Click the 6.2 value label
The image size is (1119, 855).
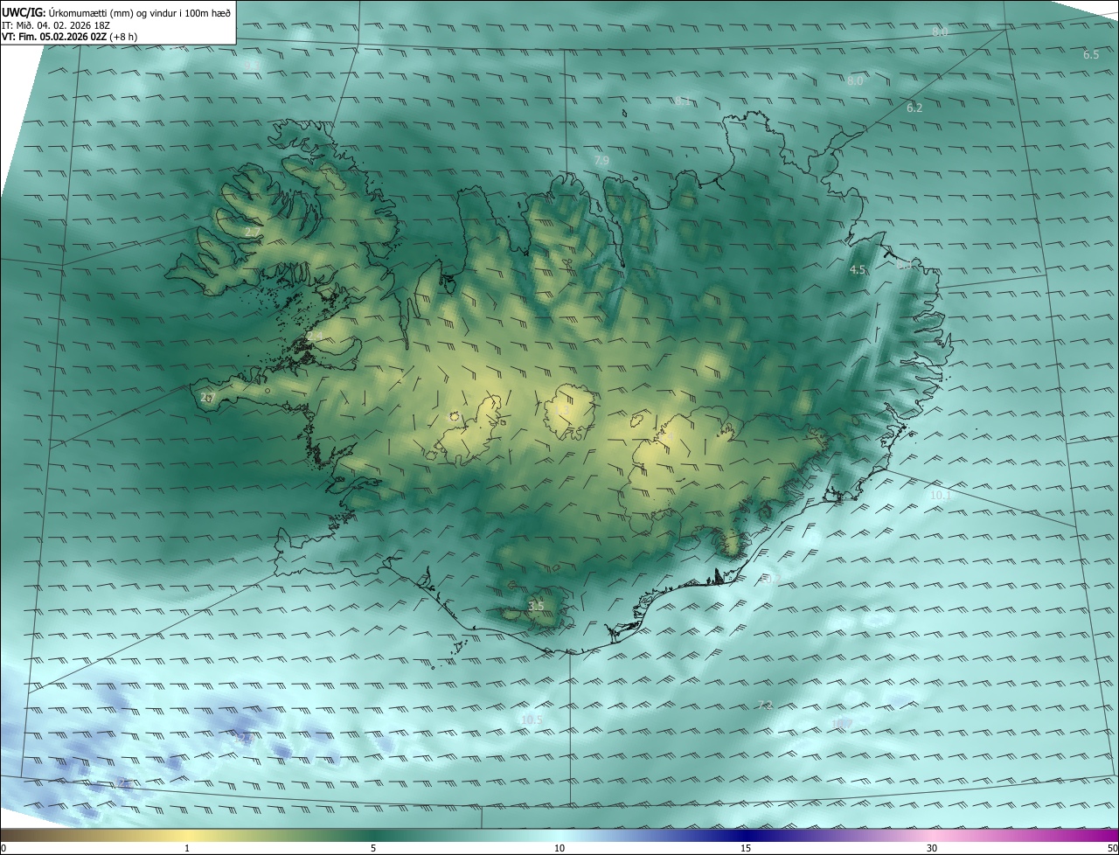pyautogui.click(x=914, y=108)
